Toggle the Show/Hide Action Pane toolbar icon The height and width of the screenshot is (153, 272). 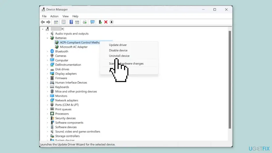(77, 22)
